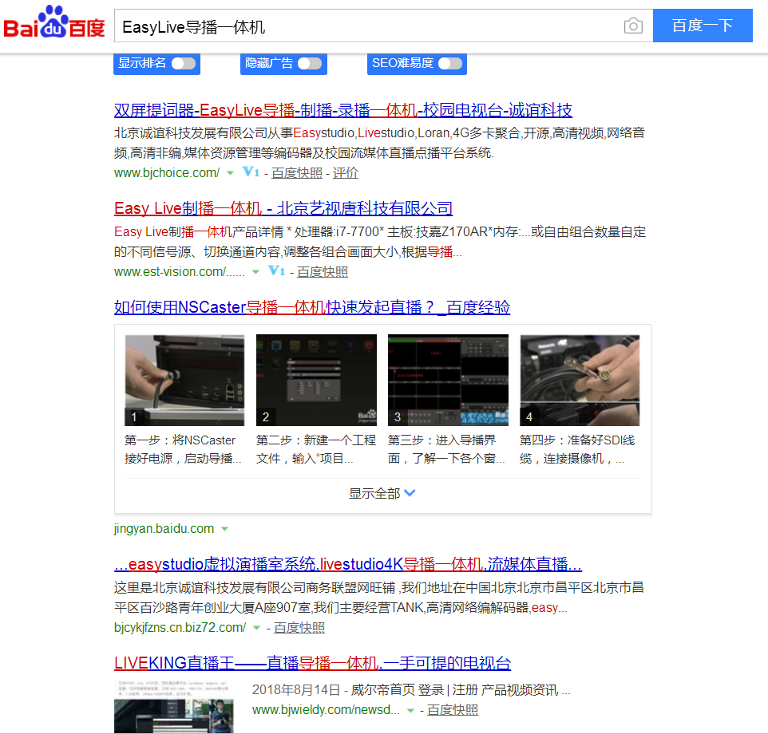Expand dropdown arrow next to jingyan.baidu.com

(225, 529)
